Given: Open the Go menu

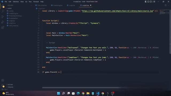Looking at the screenshot, I should (x=26, y=2).
